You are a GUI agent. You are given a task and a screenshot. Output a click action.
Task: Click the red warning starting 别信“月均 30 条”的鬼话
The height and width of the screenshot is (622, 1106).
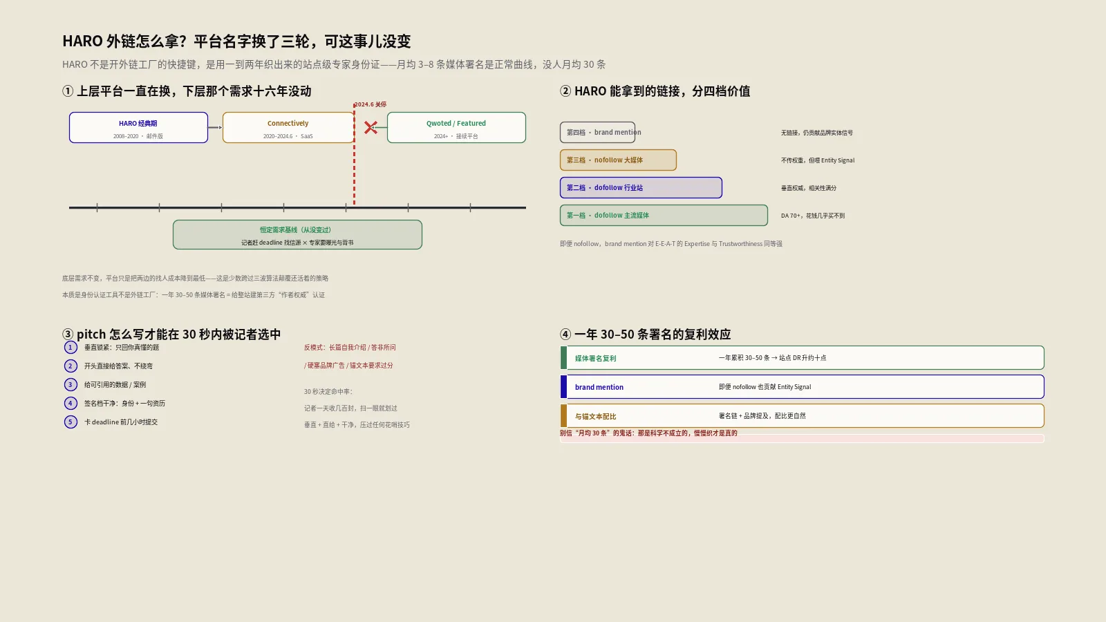pos(648,433)
